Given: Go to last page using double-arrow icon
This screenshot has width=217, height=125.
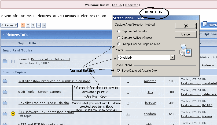Looking at the screenshot, I should (44, 25).
